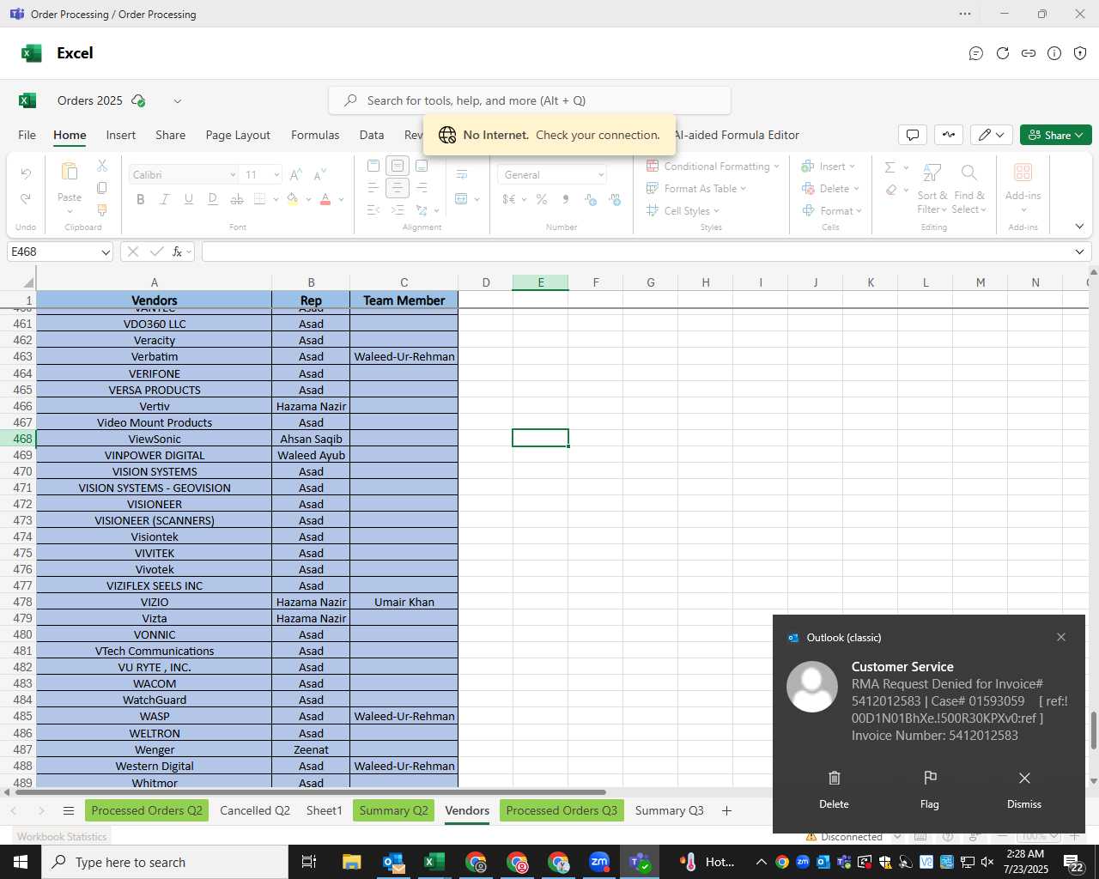Click the Font color letter A
Screen dimensions: 1099x879
tap(325, 199)
